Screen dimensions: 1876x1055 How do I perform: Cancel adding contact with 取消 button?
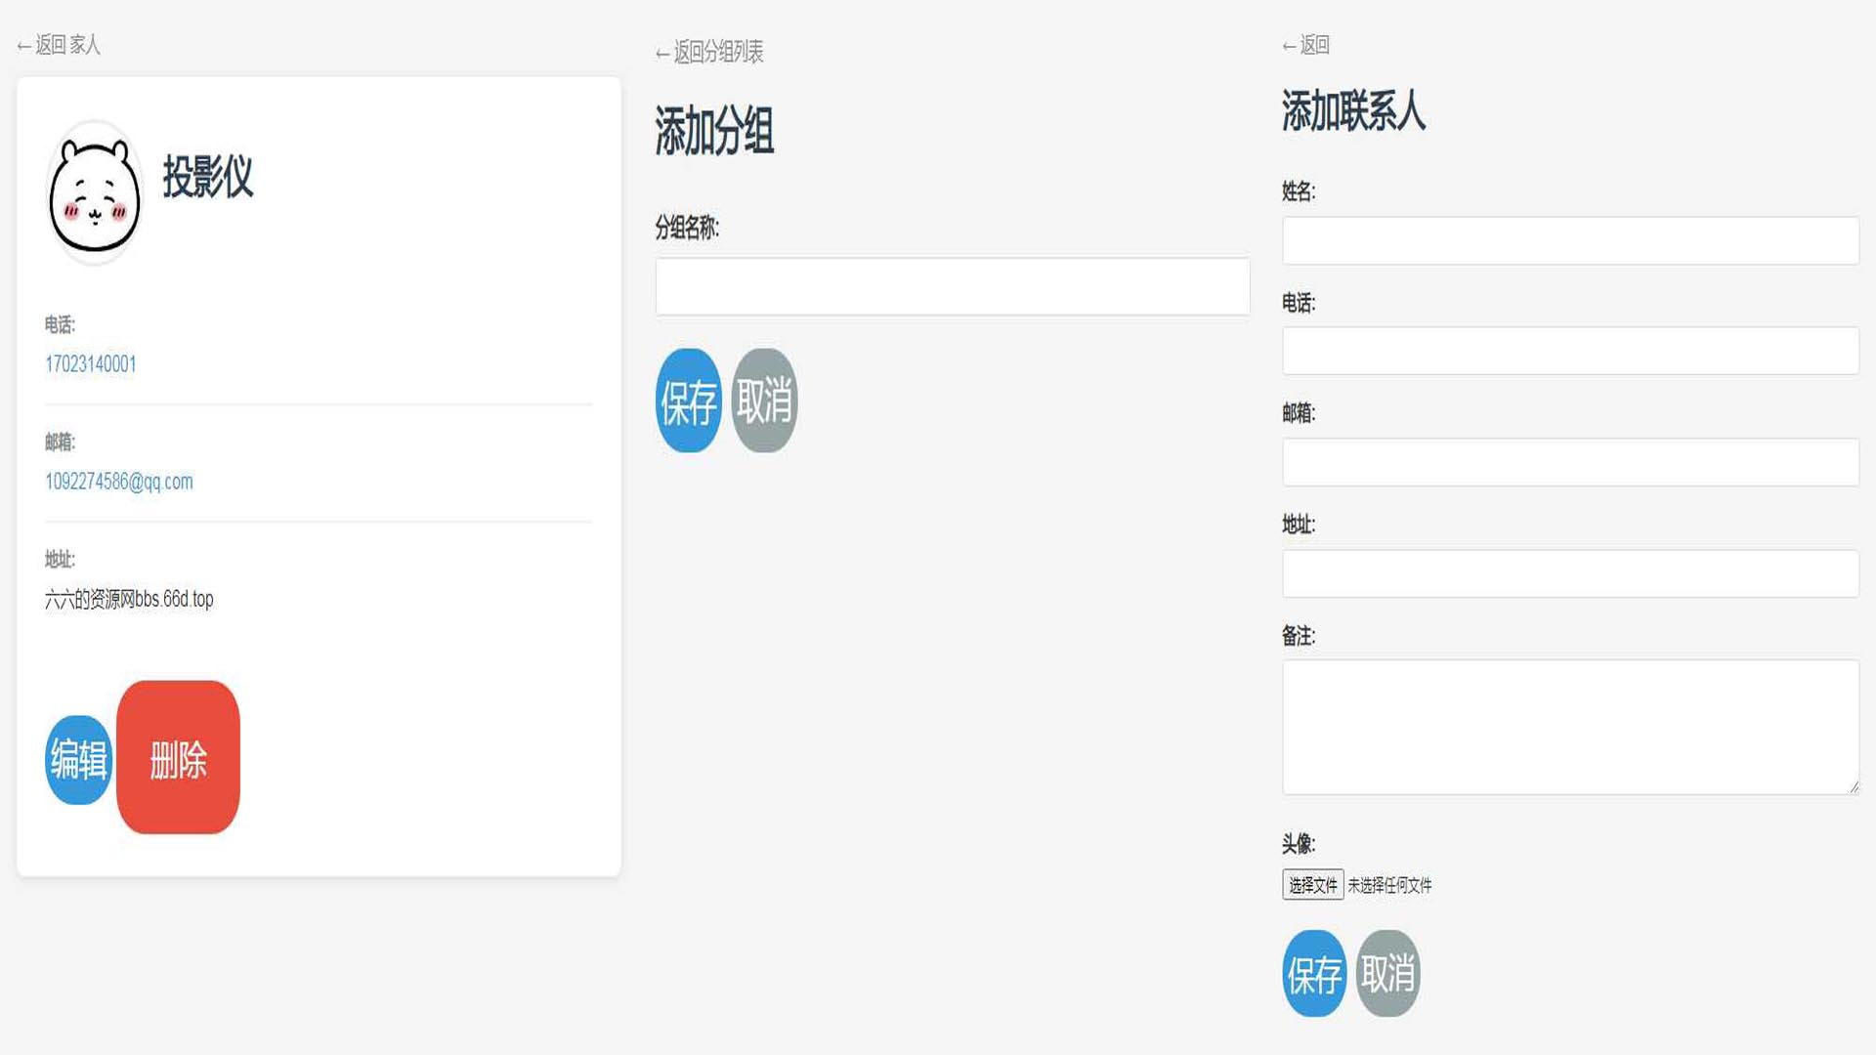pyautogui.click(x=1387, y=974)
